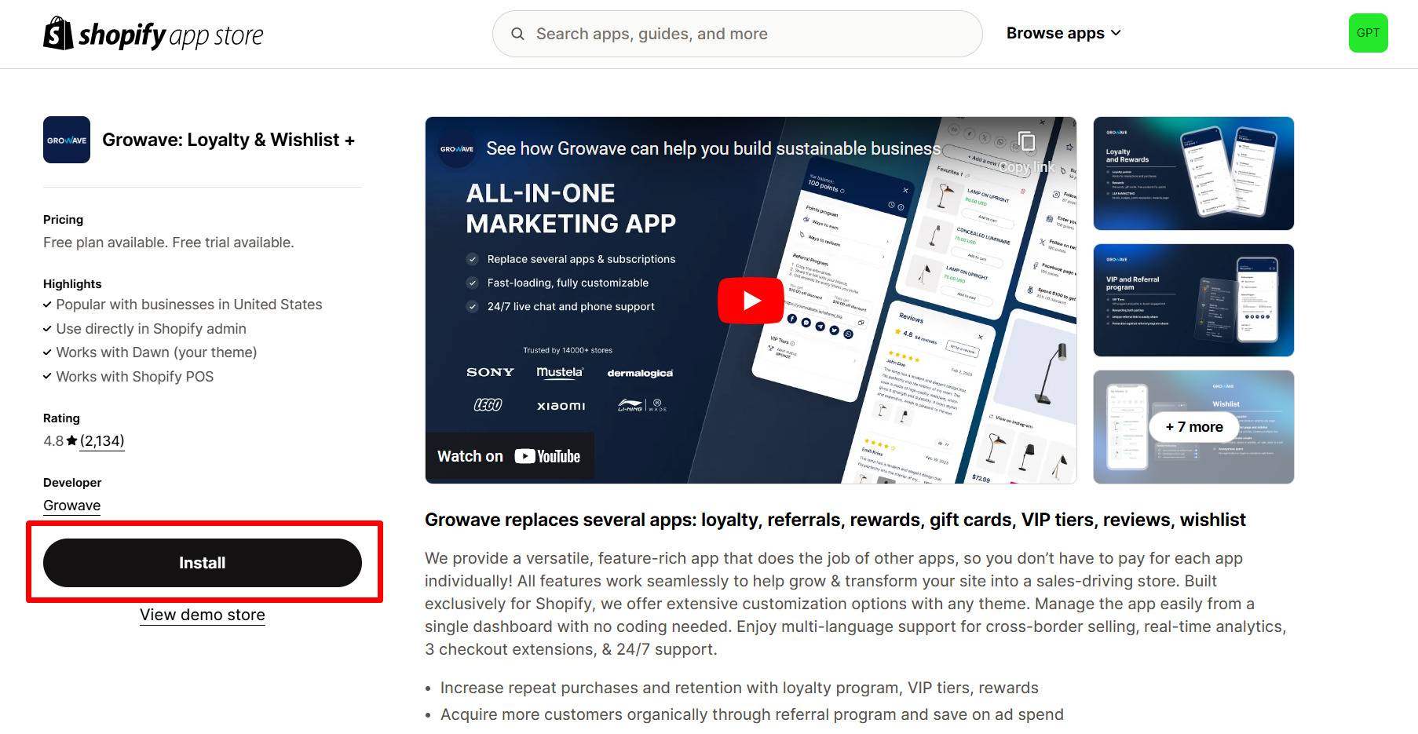The height and width of the screenshot is (734, 1418).
Task: Click 'Works with Dawn (your theme)' highlight
Action: [157, 352]
